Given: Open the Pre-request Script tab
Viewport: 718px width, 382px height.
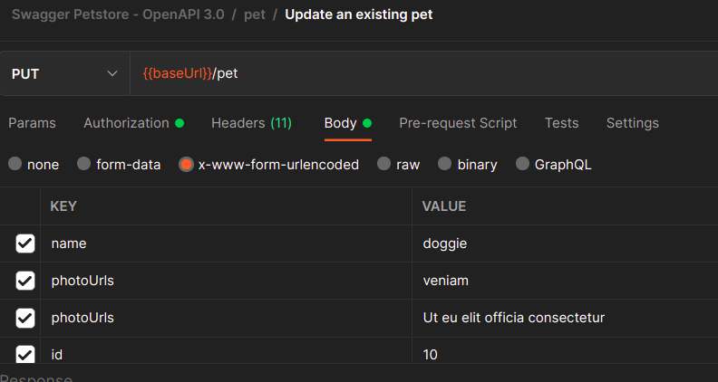Looking at the screenshot, I should click(x=458, y=123).
